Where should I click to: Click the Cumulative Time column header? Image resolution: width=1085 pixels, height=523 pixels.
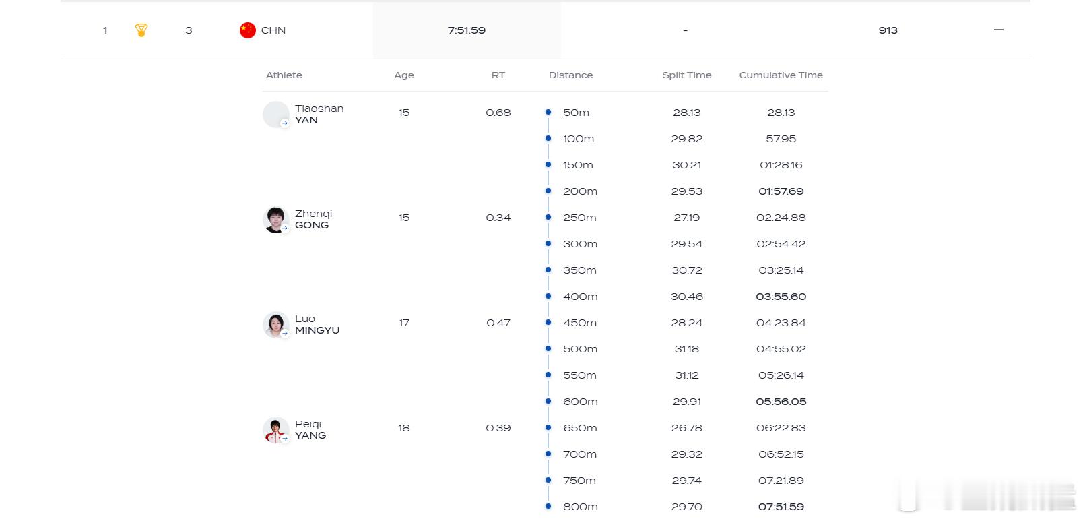tap(781, 75)
